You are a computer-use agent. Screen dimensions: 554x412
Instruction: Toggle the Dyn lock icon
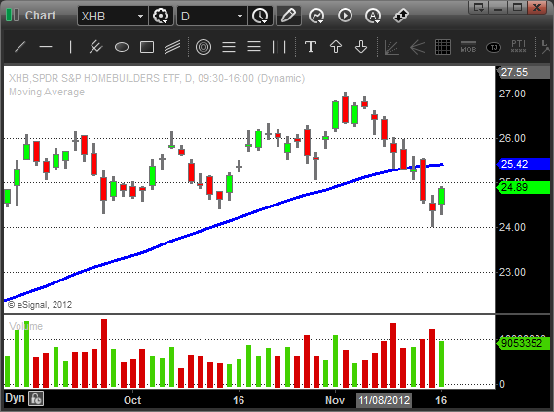36,398
